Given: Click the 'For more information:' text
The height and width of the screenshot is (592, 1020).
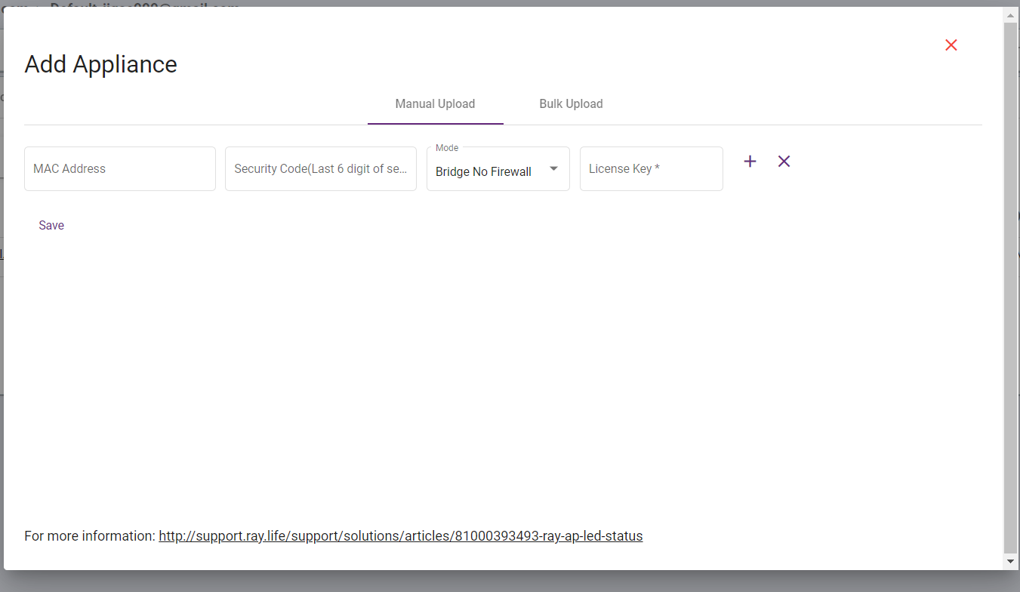Looking at the screenshot, I should pos(90,536).
